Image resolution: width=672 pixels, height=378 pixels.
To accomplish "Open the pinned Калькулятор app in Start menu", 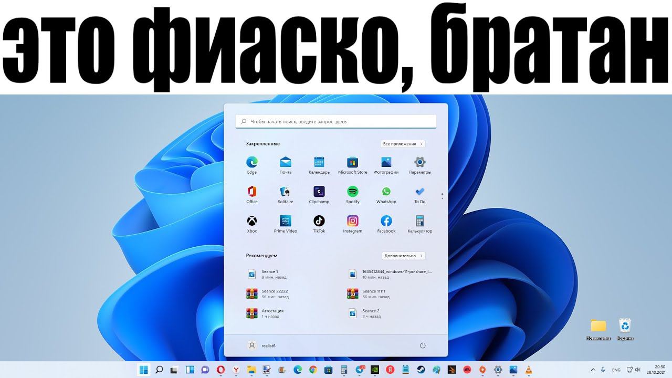I will pyautogui.click(x=420, y=224).
